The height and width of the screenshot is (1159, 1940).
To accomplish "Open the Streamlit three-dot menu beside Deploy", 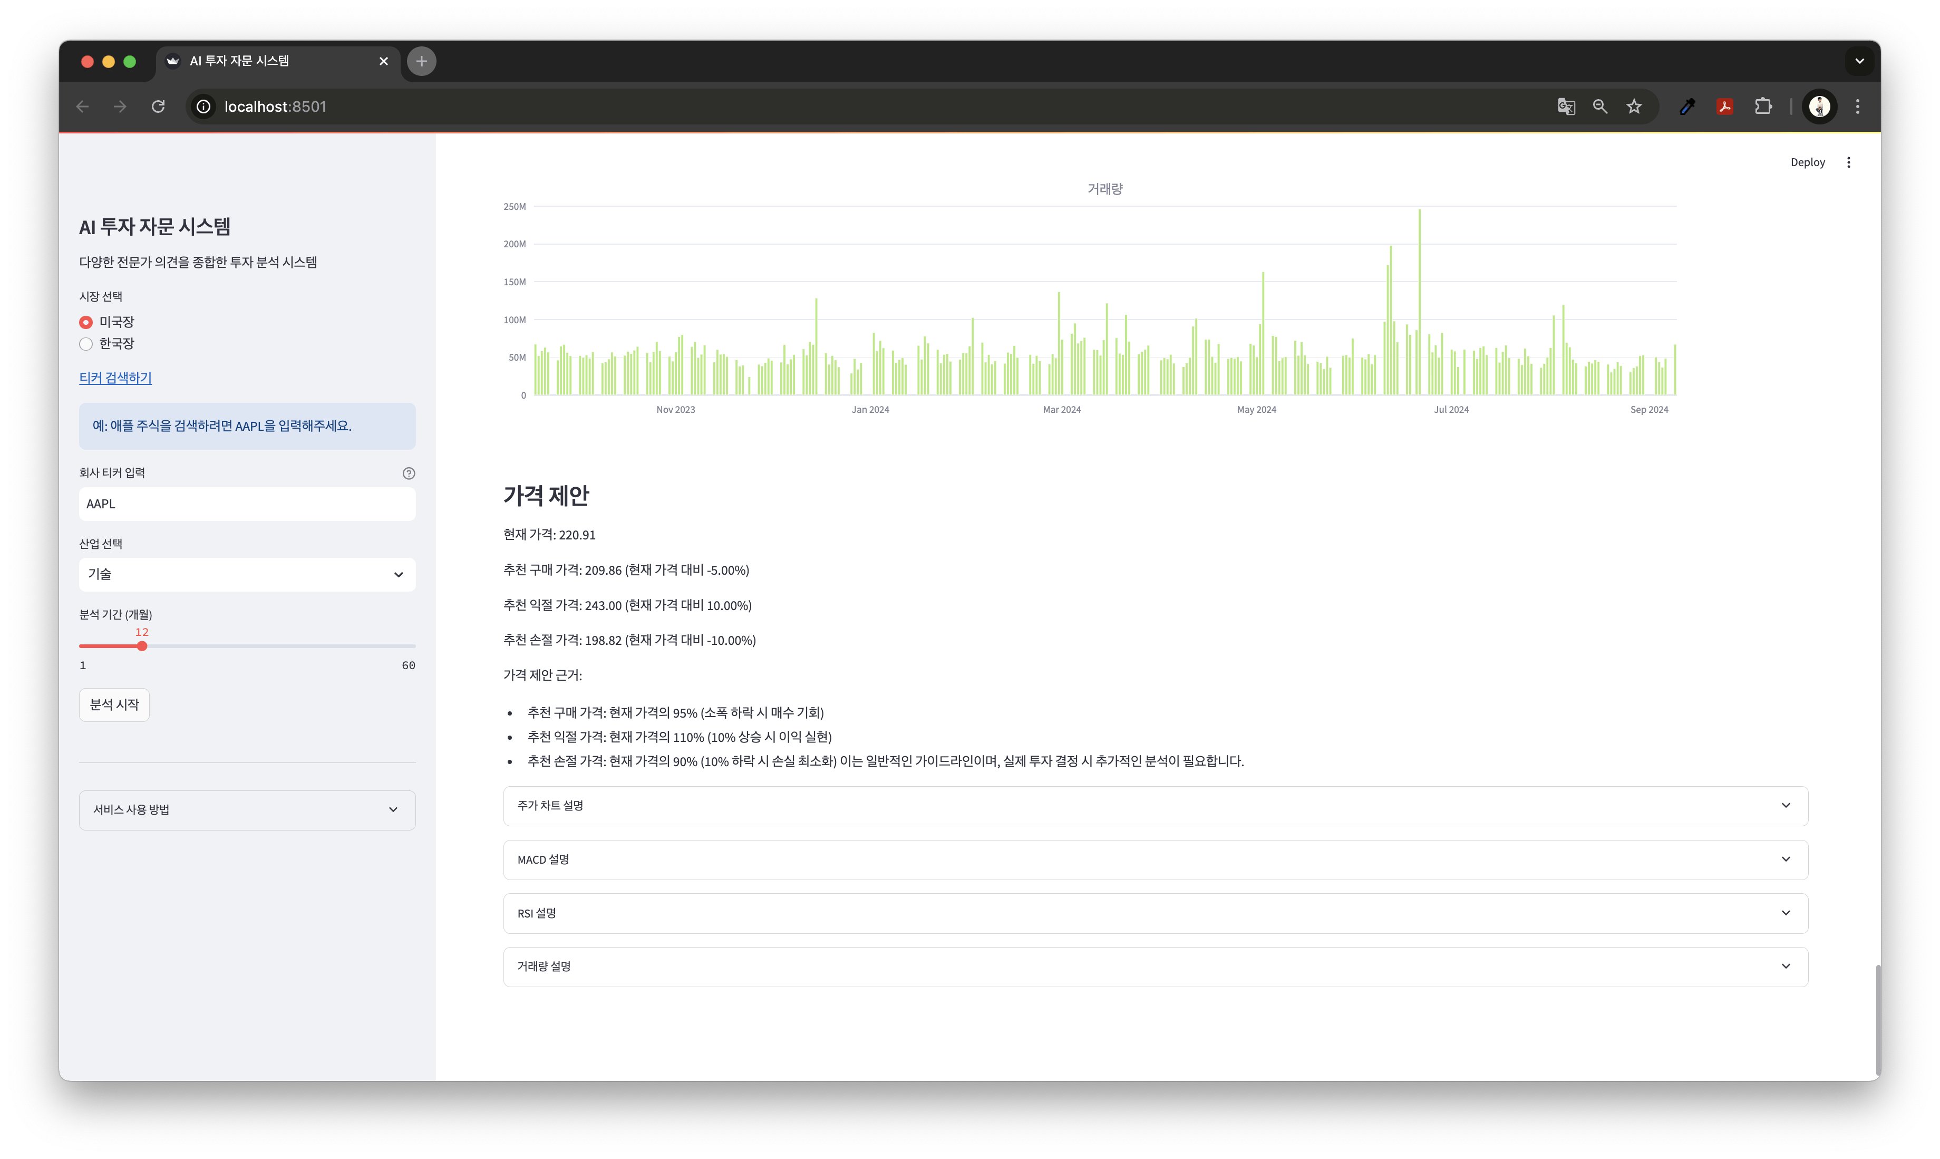I will (x=1848, y=162).
